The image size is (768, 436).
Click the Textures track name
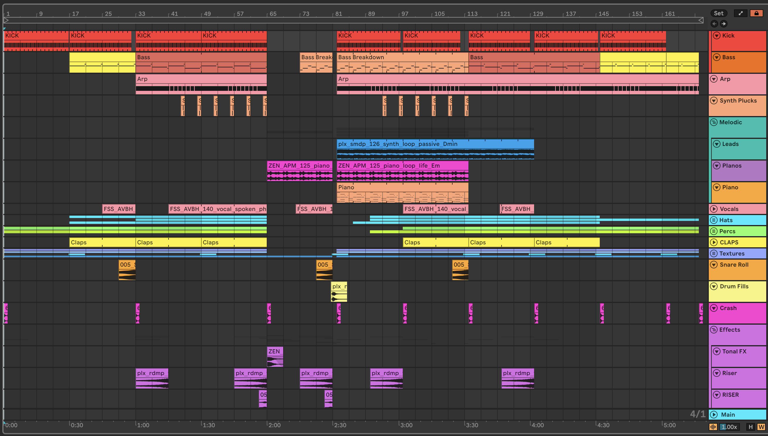(732, 253)
